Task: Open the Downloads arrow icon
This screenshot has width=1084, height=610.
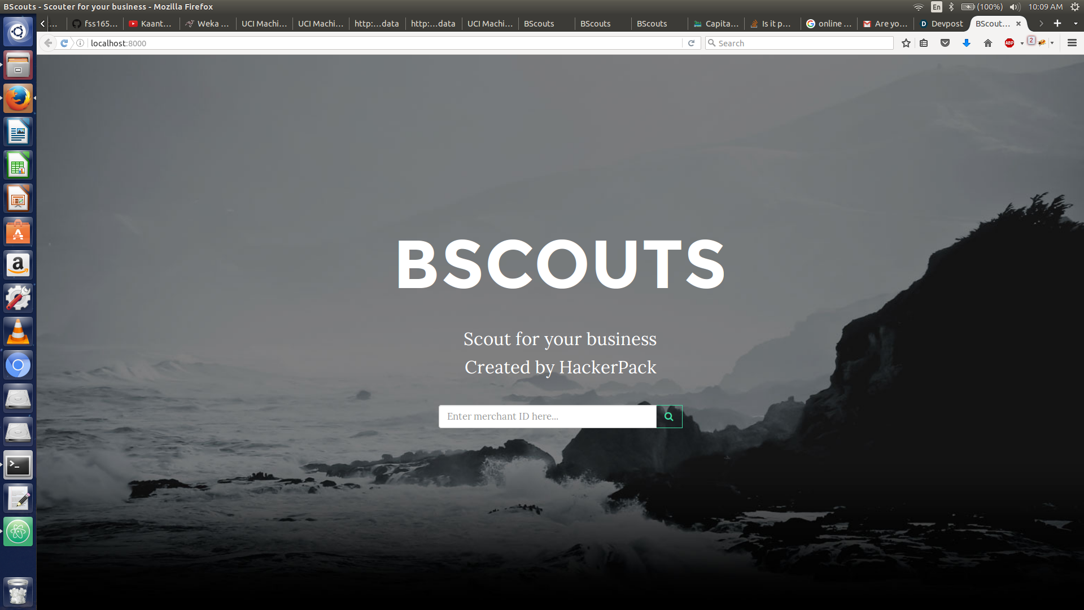Action: tap(967, 43)
